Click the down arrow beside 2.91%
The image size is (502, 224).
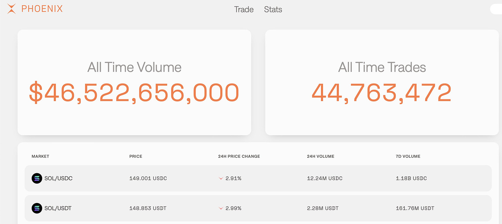221,178
